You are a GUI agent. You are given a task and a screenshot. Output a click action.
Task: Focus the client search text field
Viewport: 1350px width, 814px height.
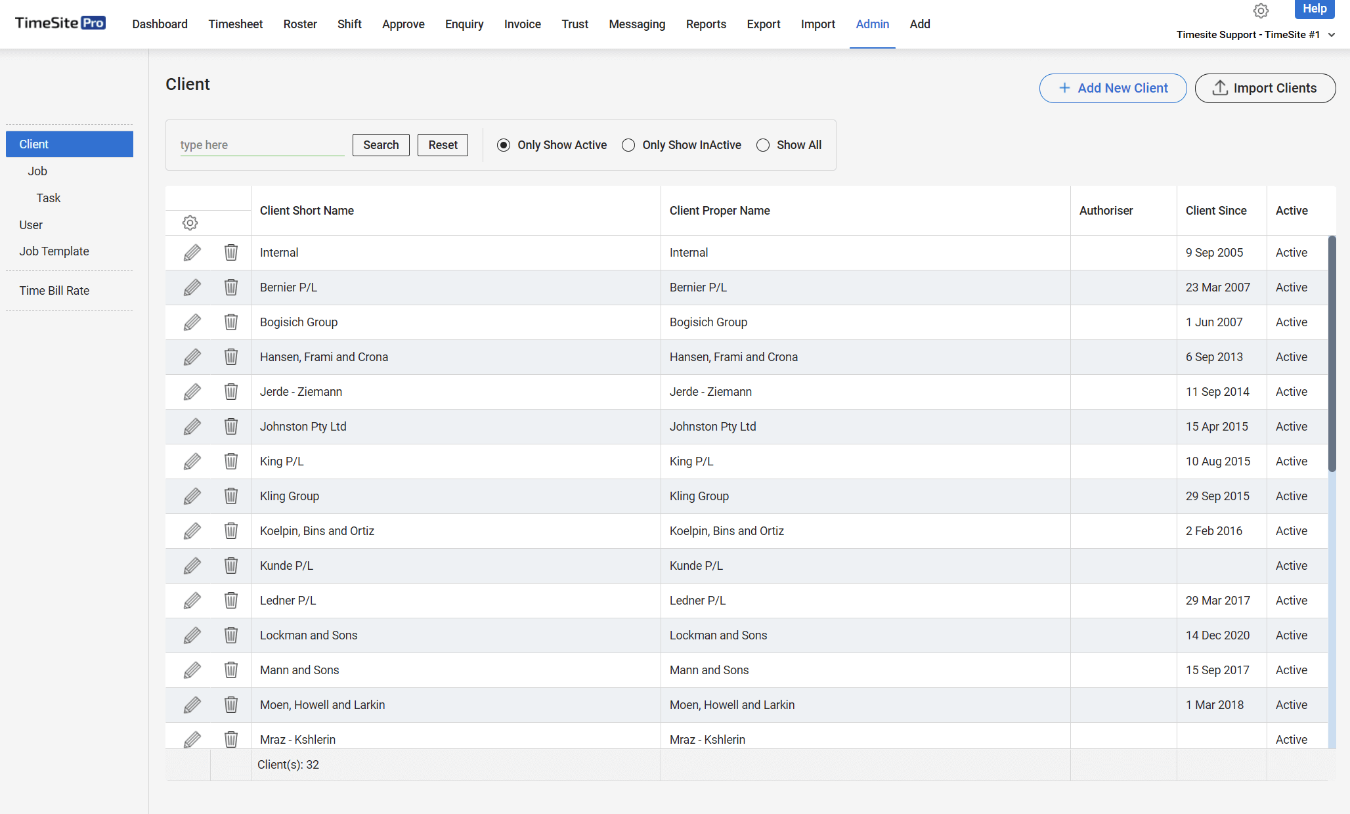pyautogui.click(x=262, y=145)
